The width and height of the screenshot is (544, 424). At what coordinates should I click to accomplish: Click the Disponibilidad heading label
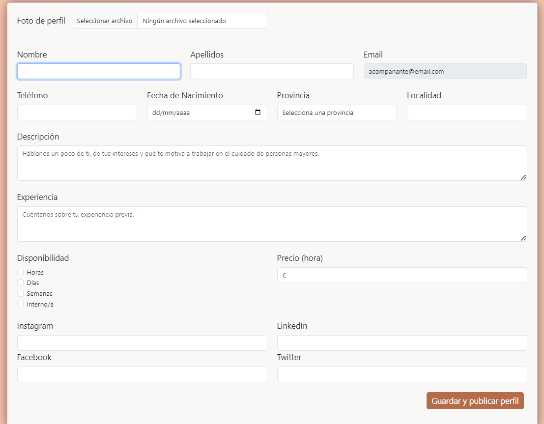[43, 258]
